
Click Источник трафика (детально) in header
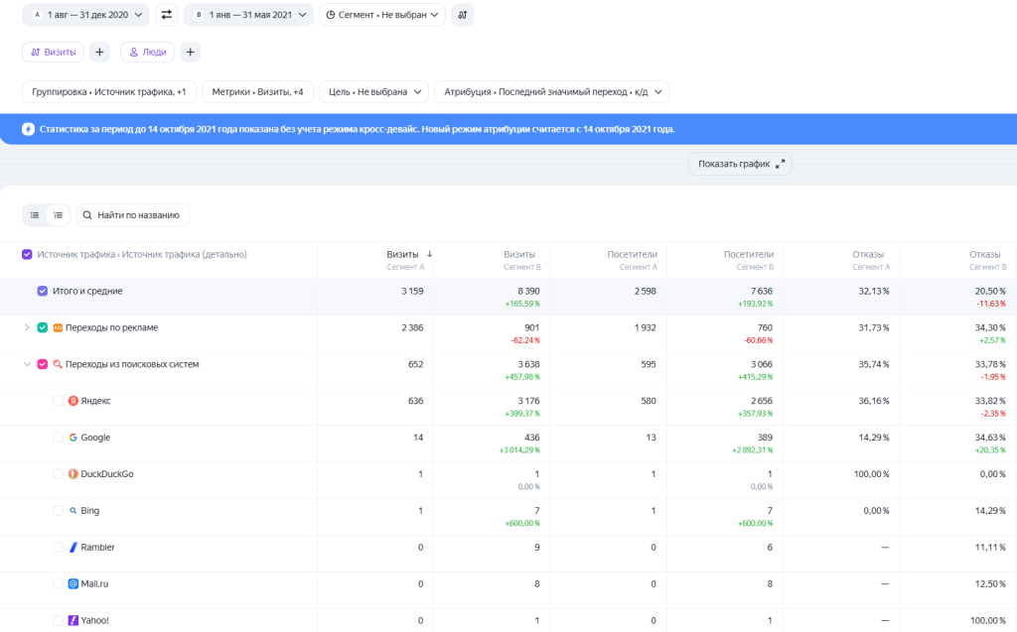point(184,254)
